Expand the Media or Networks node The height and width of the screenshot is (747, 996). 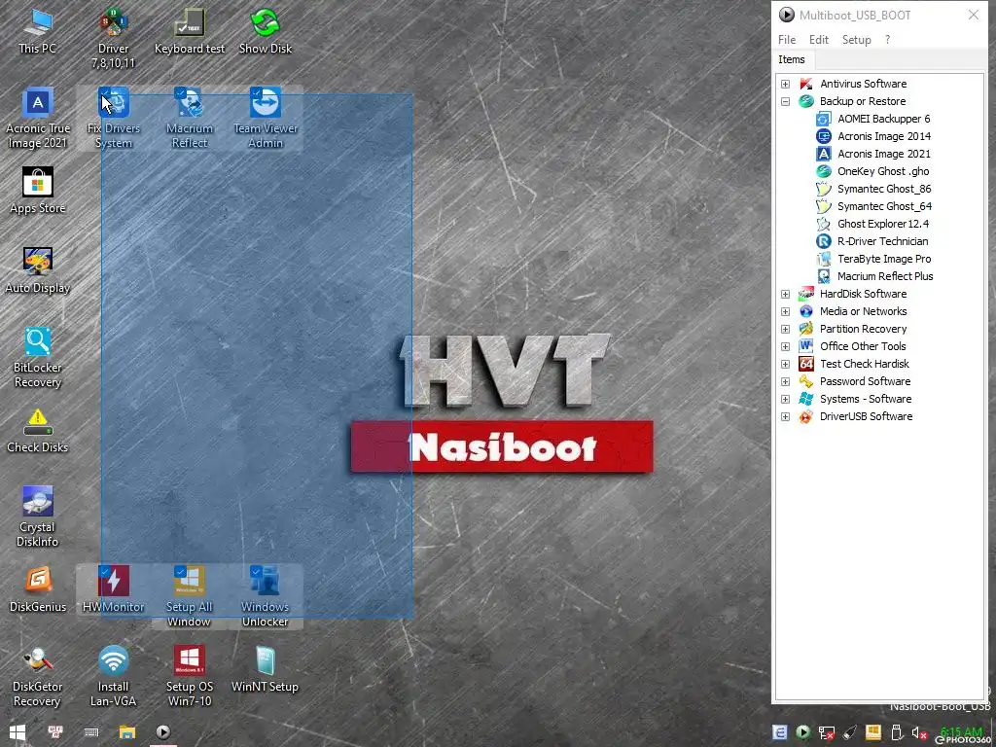785,311
